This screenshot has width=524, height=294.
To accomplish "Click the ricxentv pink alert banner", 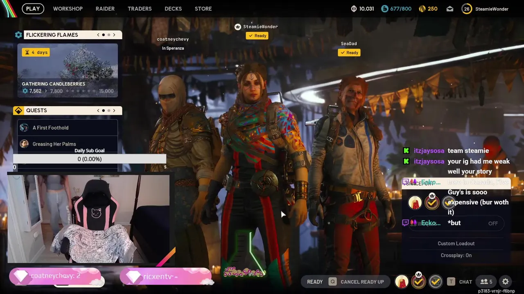I will [x=166, y=277].
